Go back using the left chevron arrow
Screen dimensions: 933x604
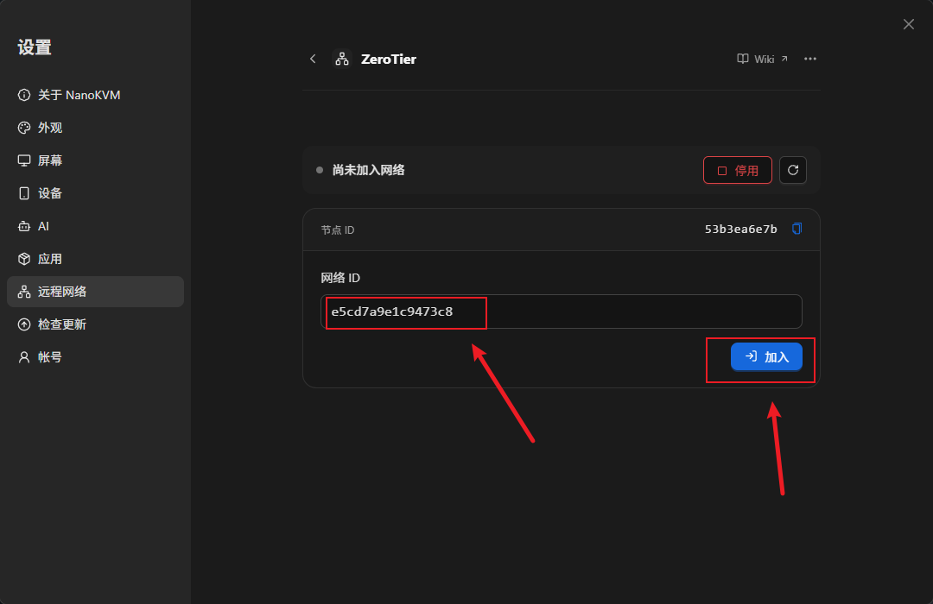(x=313, y=59)
